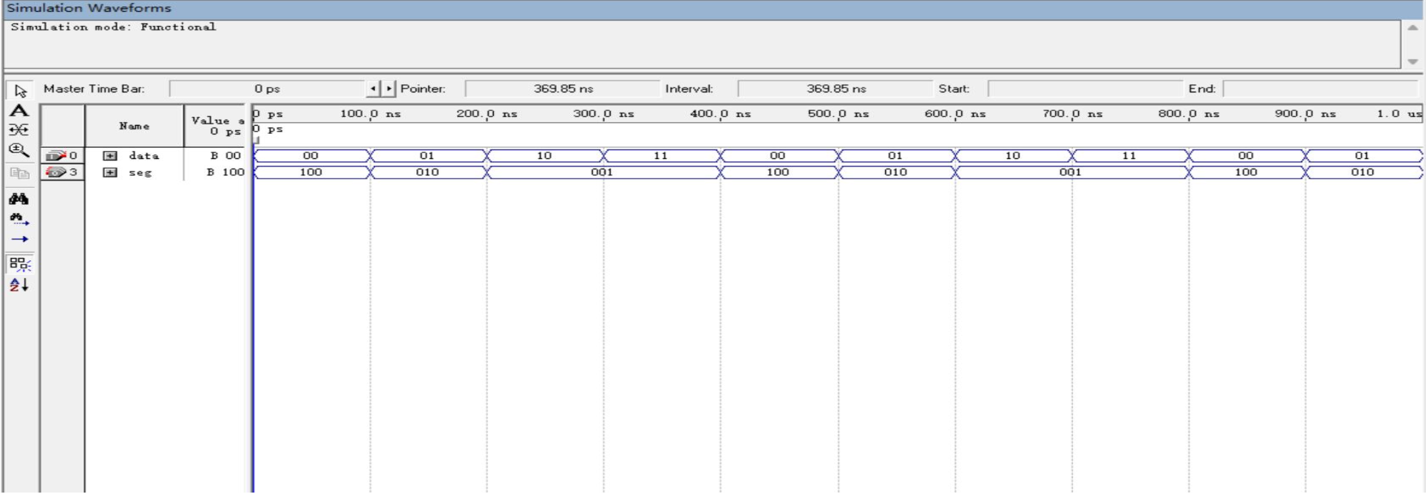1427x497 pixels.
Task: Click the Sort A-Z icon
Action: [19, 285]
